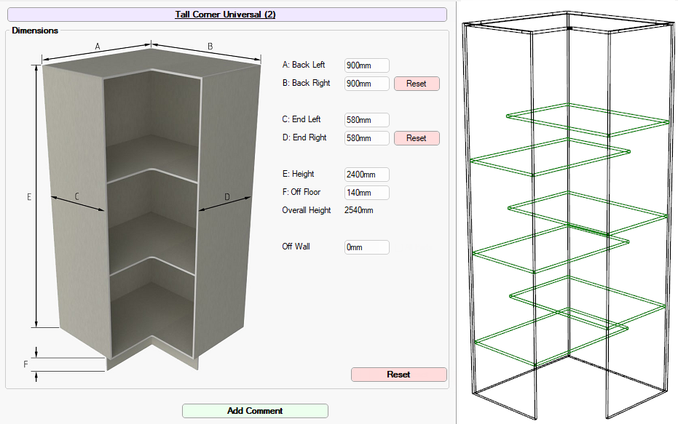Screen dimensions: 678x424
Task: Click the B: Back Right value box
Action: coord(366,84)
